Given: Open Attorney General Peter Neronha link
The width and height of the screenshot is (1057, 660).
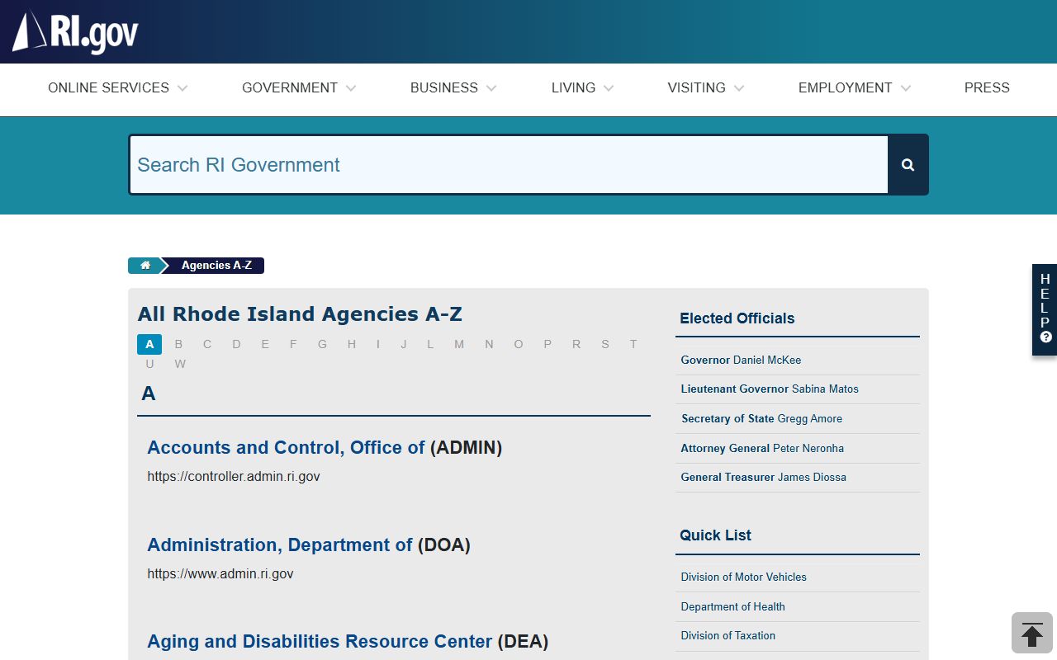Looking at the screenshot, I should (x=762, y=448).
